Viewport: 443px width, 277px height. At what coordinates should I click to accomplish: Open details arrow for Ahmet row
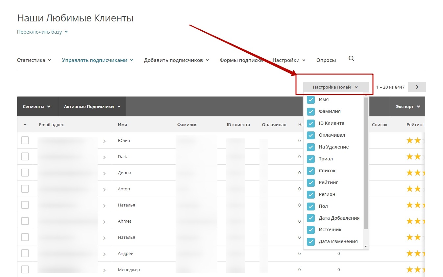point(104,222)
